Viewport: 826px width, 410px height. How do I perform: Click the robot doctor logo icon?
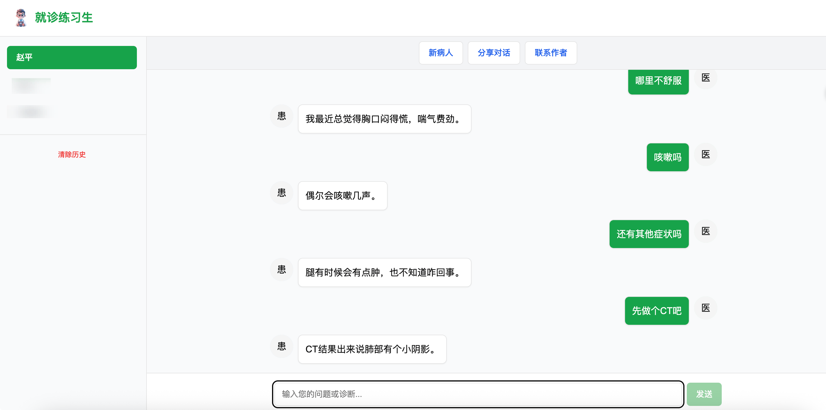click(21, 18)
